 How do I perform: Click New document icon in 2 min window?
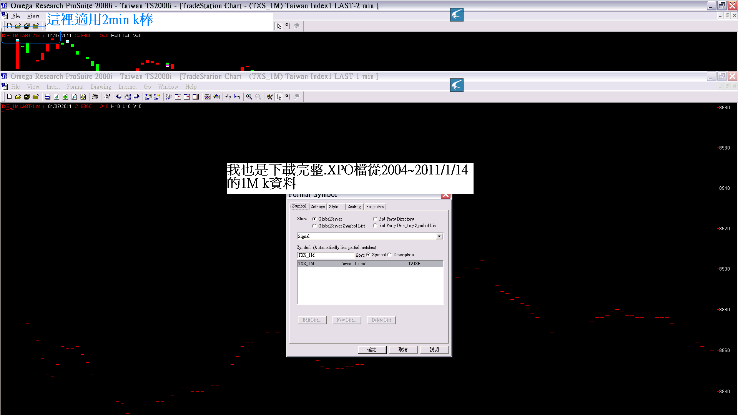point(9,26)
